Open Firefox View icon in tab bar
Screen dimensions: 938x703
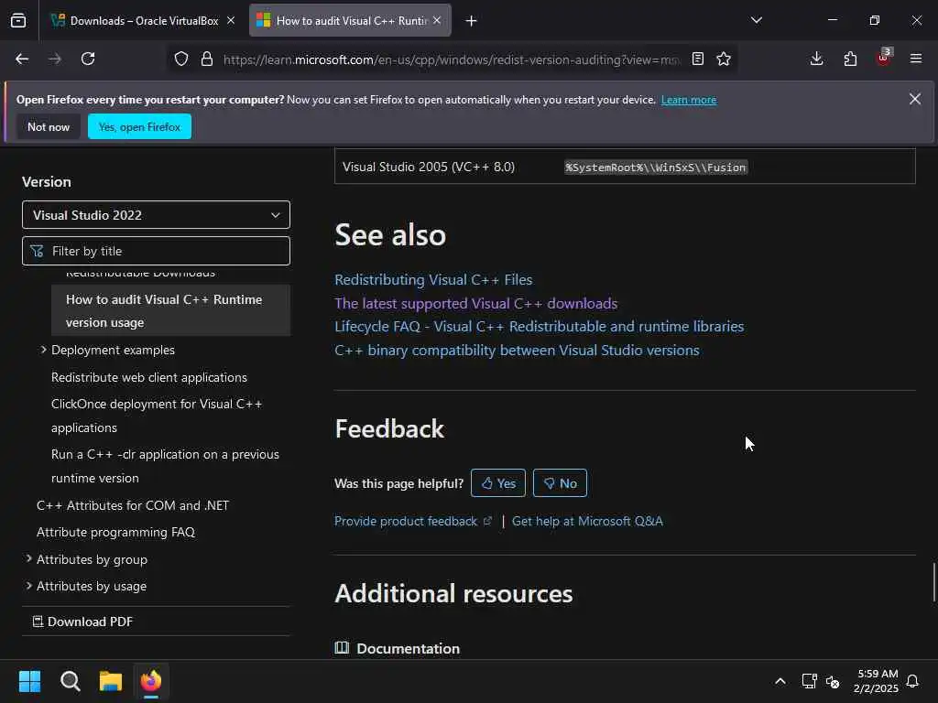point(18,20)
